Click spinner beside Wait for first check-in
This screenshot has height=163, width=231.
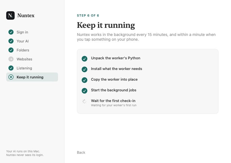click(85, 101)
